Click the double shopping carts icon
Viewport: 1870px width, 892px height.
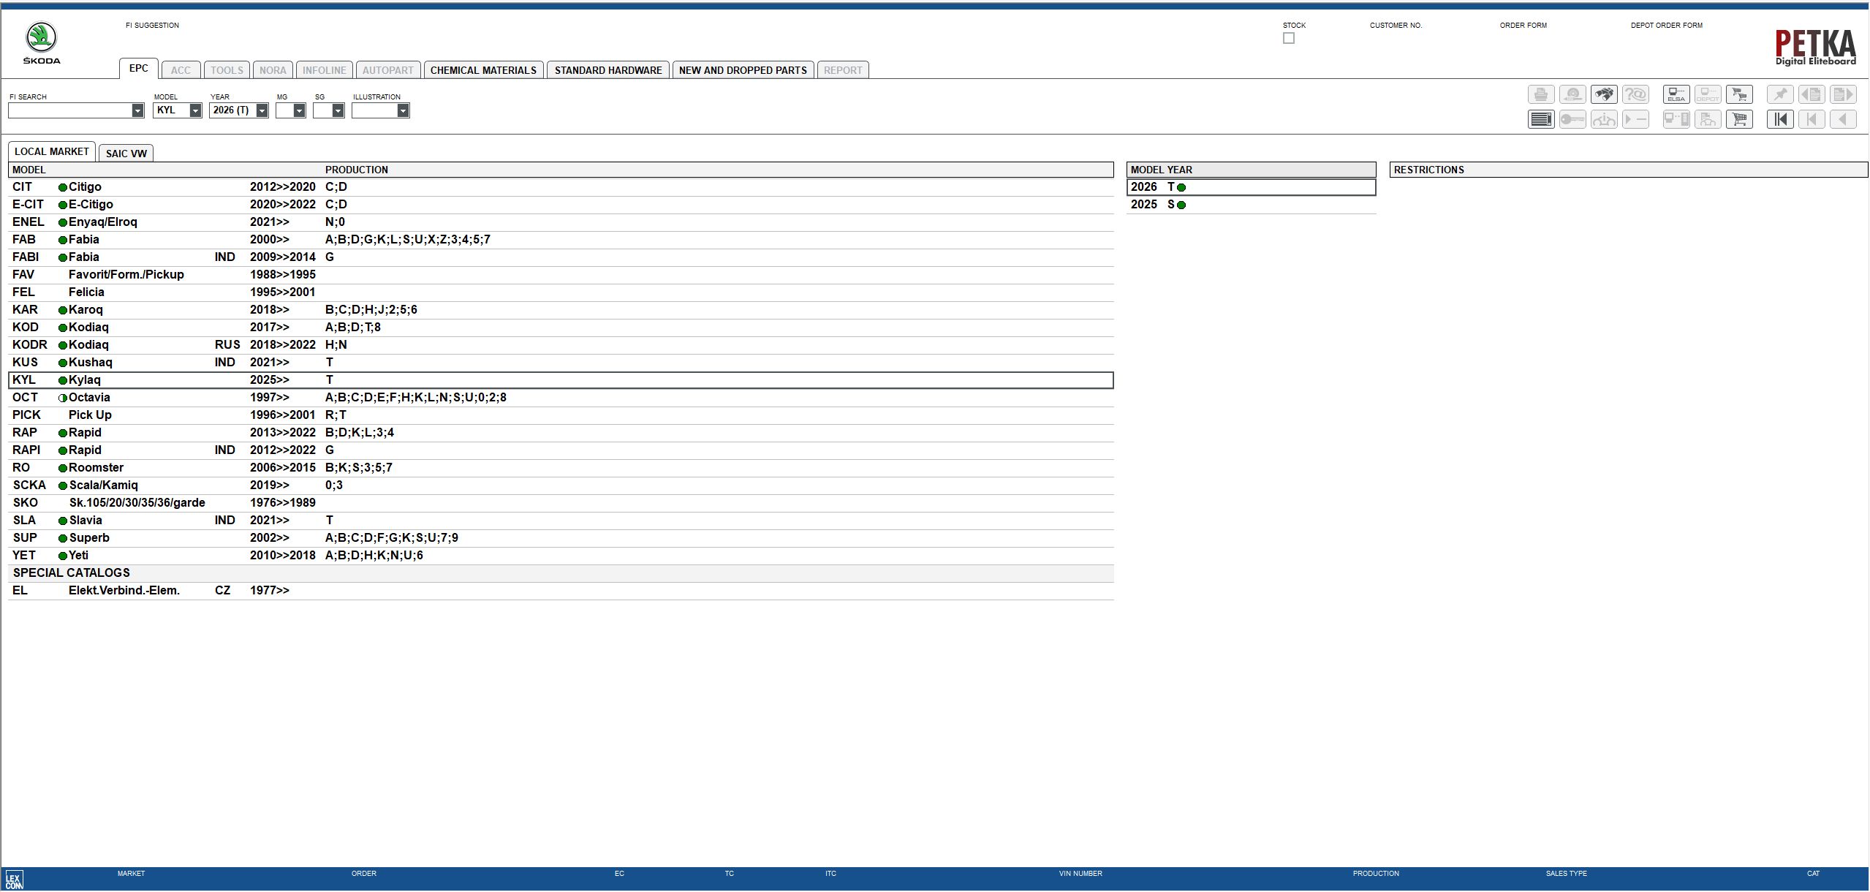[x=1739, y=94]
